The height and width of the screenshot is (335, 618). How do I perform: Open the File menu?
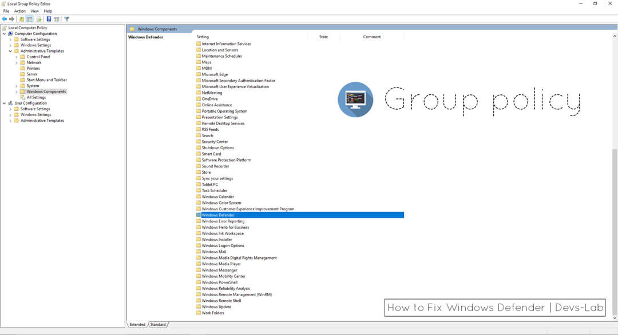[x=6, y=11]
